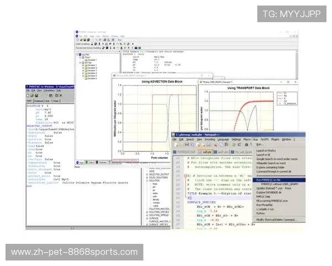The height and width of the screenshot is (266, 332).
Task: Switch to Chart tab in PHREEQC for Windows
Action: click(x=56, y=101)
